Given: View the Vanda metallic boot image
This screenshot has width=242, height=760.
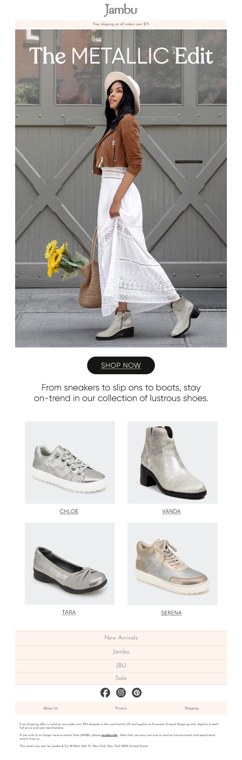Looking at the screenshot, I should click(x=173, y=462).
